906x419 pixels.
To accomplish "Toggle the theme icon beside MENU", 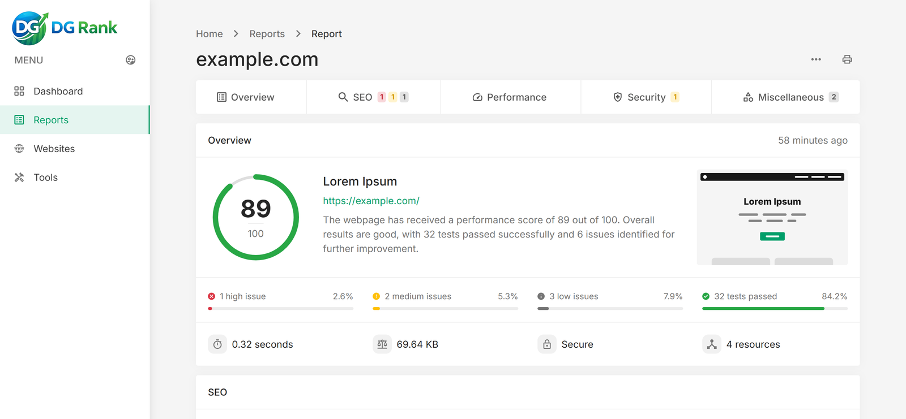I will [x=130, y=60].
